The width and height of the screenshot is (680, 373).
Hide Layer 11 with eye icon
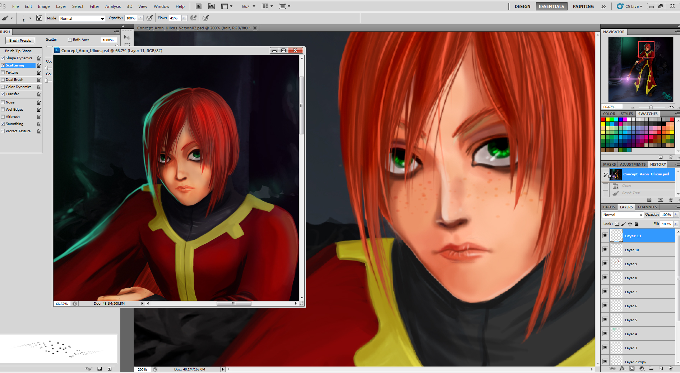click(x=605, y=235)
